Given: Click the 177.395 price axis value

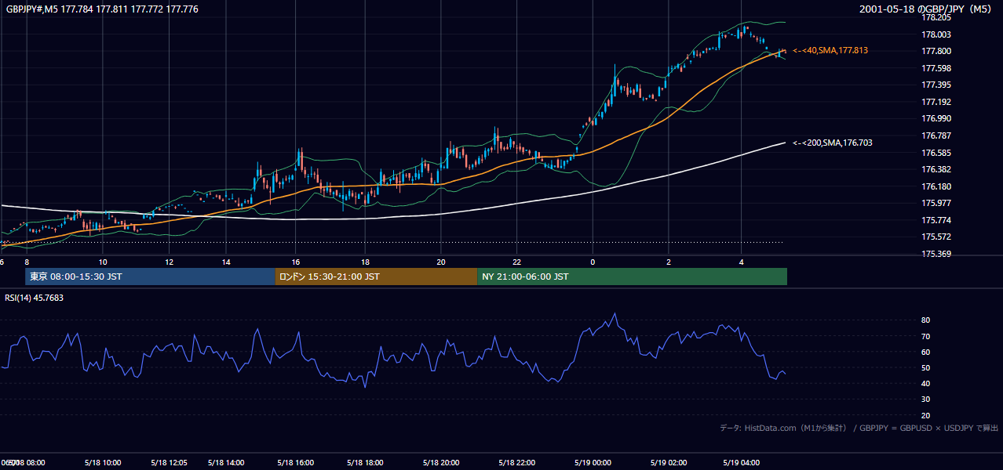Looking at the screenshot, I should pos(936,85).
